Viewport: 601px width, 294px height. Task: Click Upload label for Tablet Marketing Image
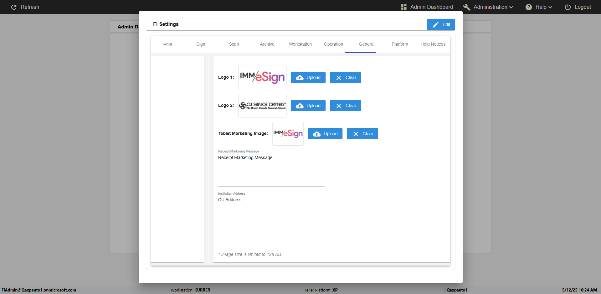point(331,134)
